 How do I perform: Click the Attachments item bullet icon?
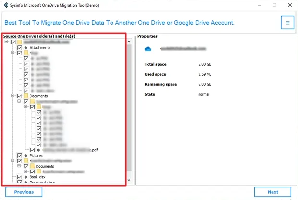click(25, 48)
